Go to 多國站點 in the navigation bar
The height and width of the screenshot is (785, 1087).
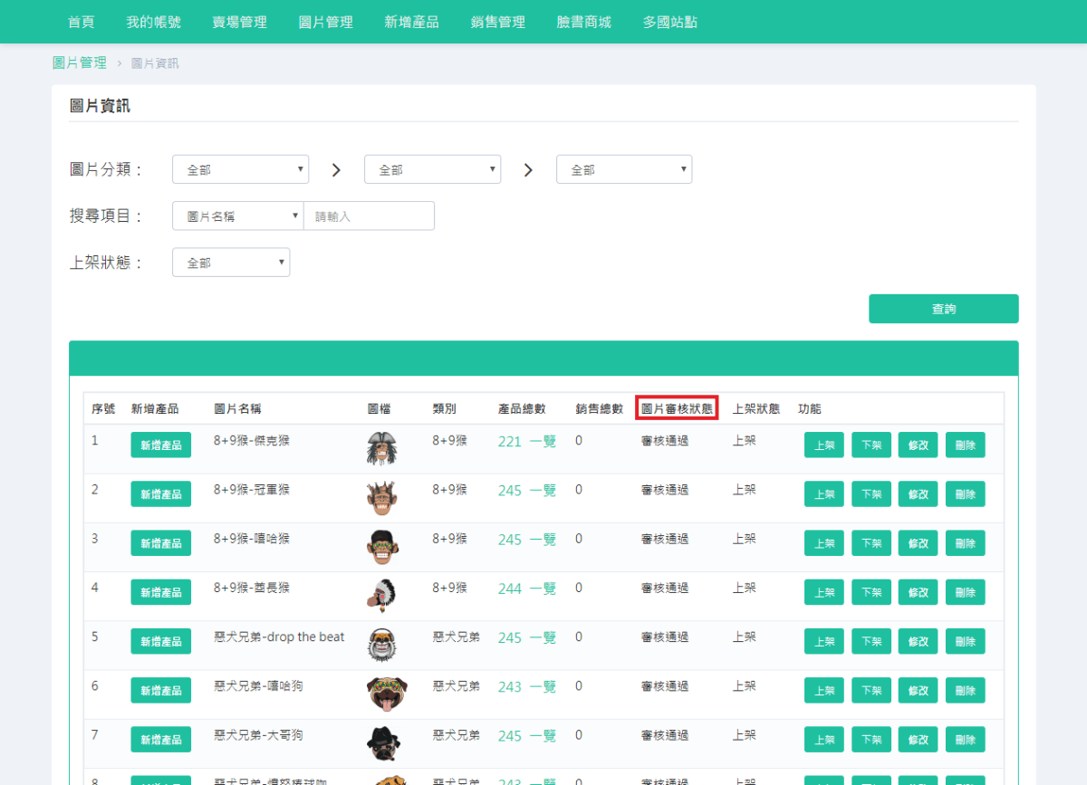669,22
